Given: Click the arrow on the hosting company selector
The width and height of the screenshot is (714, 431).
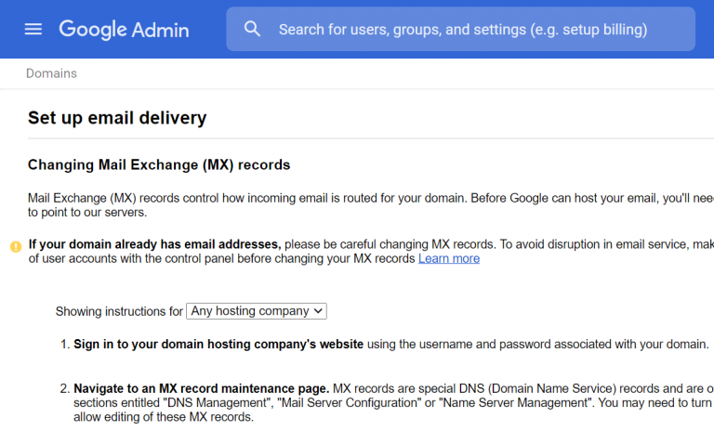Looking at the screenshot, I should (319, 311).
